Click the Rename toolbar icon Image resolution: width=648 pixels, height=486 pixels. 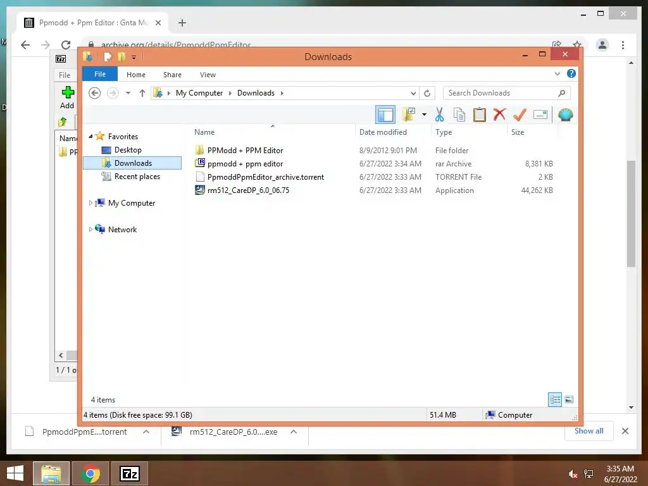pos(540,115)
